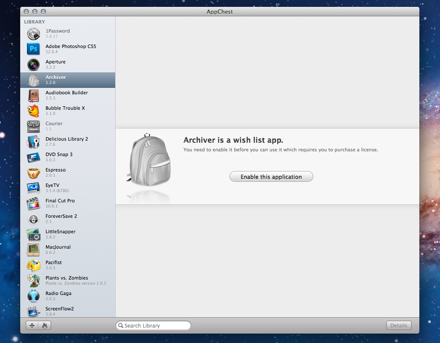Click the Adobe Photoshop CS5 icon
This screenshot has width=440, height=343.
click(34, 49)
